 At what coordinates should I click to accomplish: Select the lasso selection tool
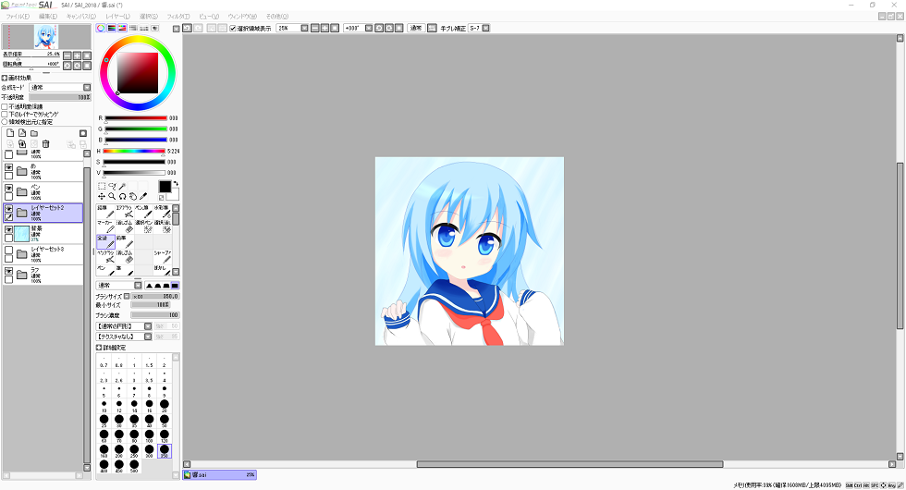(112, 186)
